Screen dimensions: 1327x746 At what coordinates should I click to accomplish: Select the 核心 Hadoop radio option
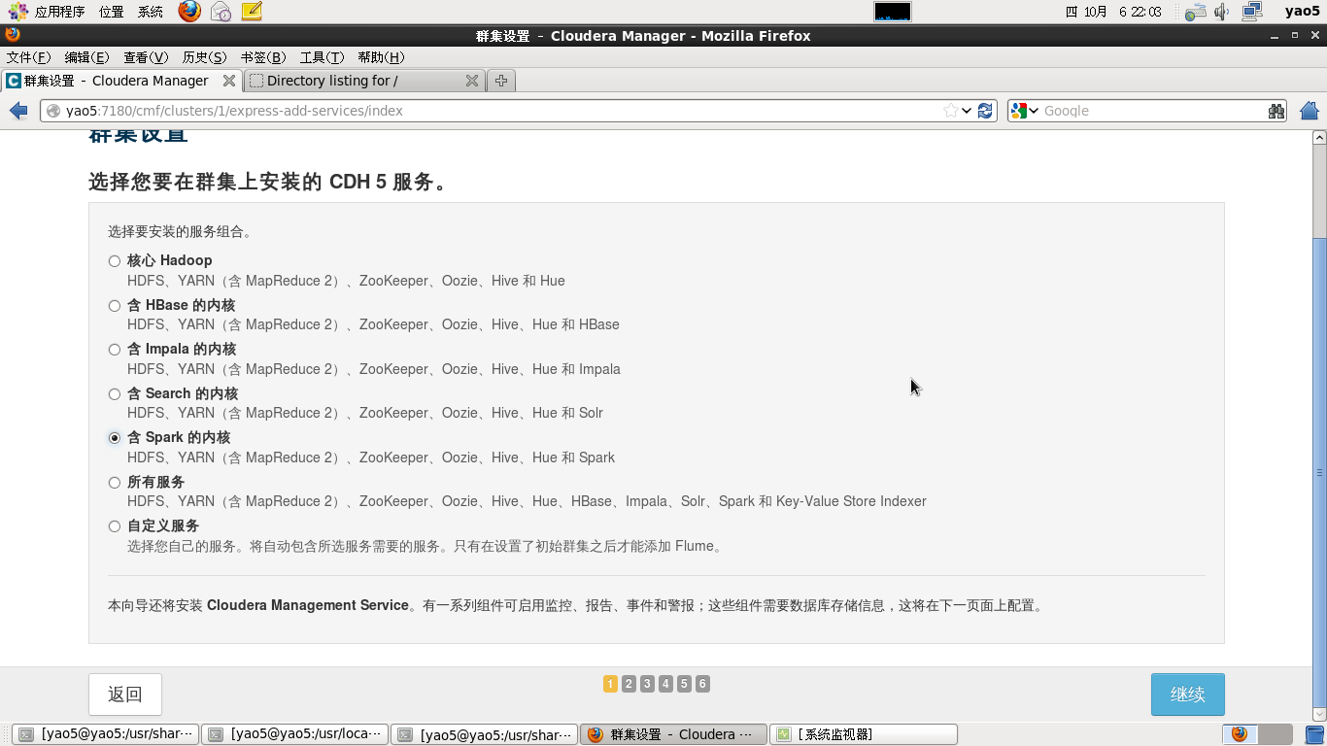click(115, 261)
